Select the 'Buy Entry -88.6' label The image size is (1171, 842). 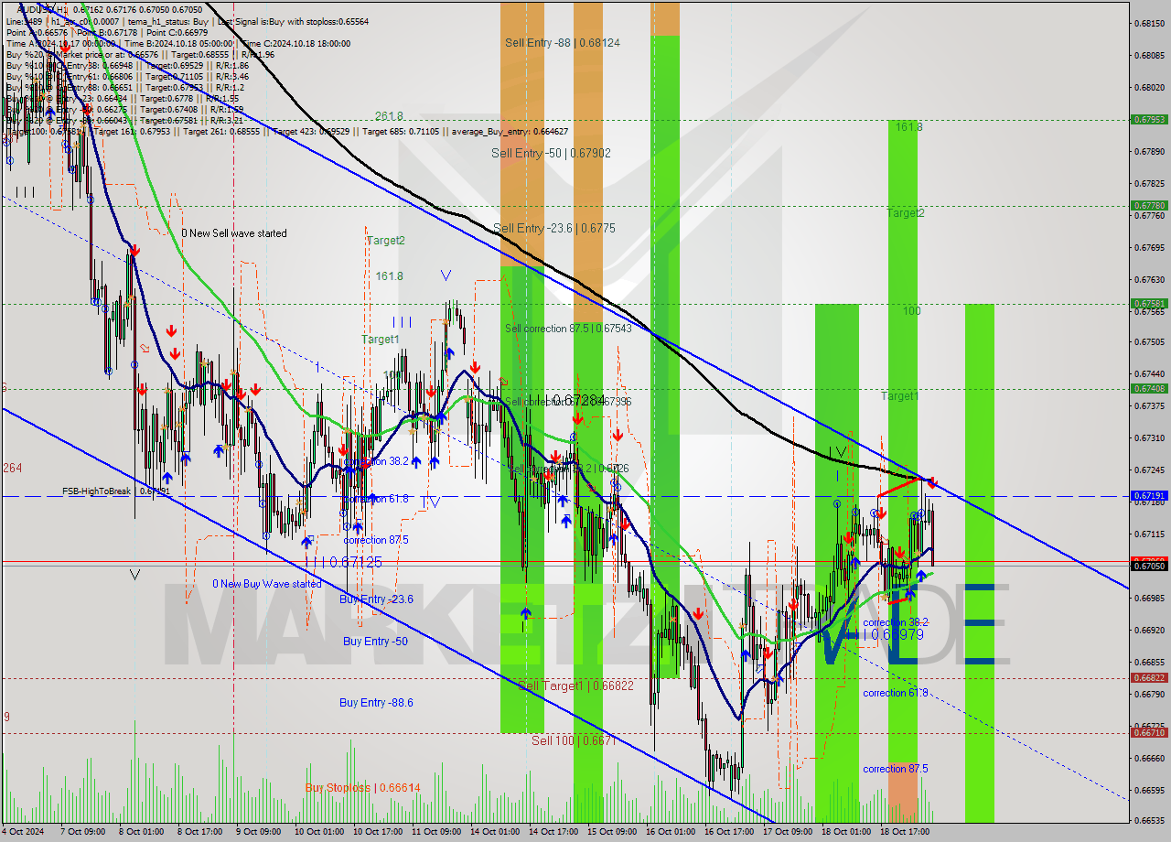pyautogui.click(x=376, y=703)
